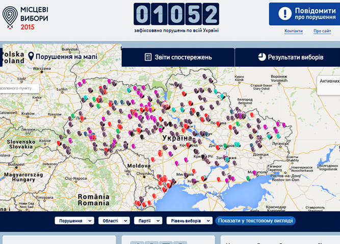The height and width of the screenshot is (244, 340).
Task: Click the black marker near Кривий Ріг
Action: [203, 157]
